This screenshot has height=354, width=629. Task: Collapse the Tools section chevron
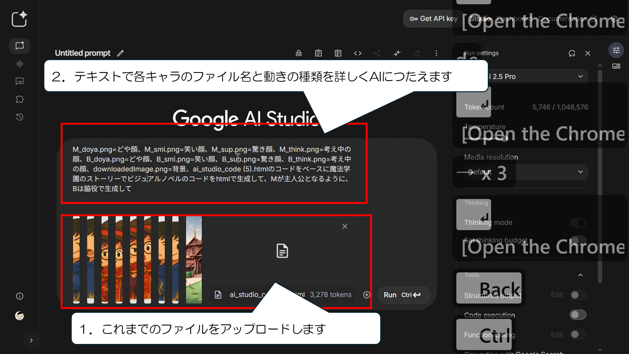tap(580, 275)
